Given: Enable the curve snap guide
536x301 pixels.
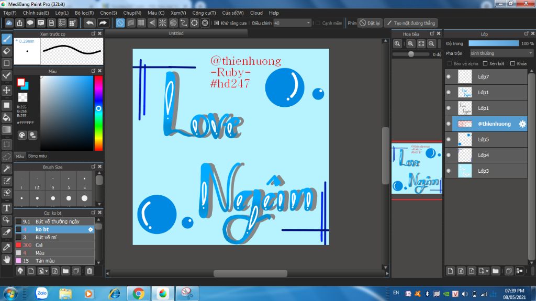Looking at the screenshot, I should (x=184, y=23).
